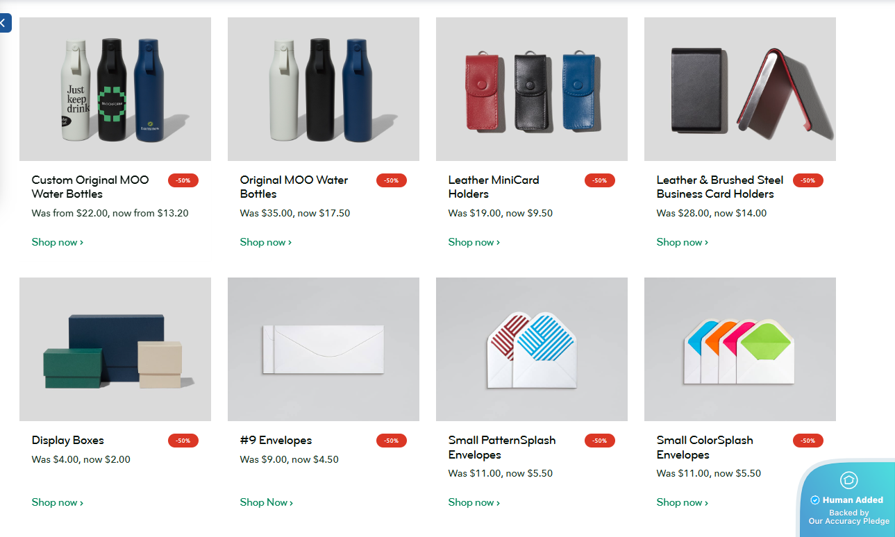895x537 pixels.
Task: Click the -50% badge on Display Boxes
Action: [183, 441]
